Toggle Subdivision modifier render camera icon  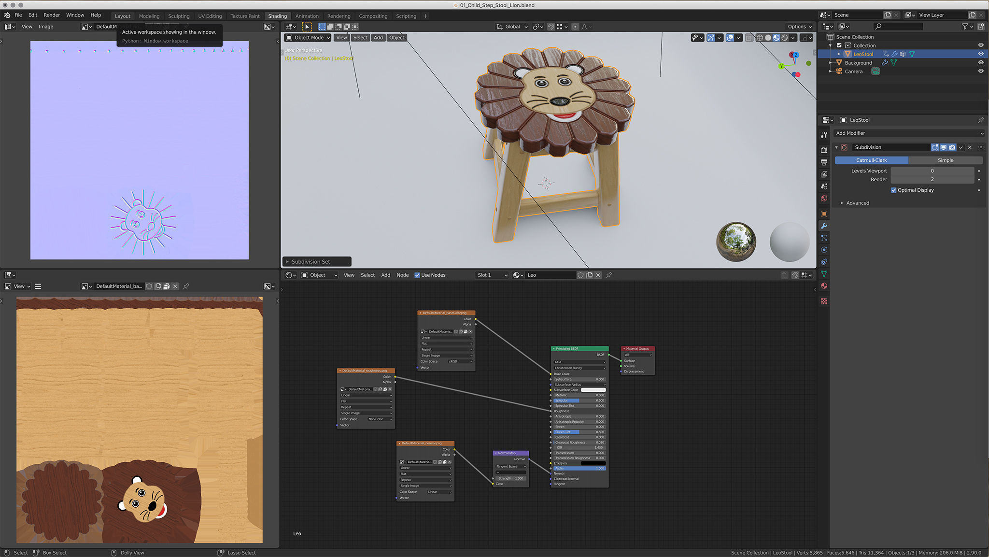pos(952,147)
